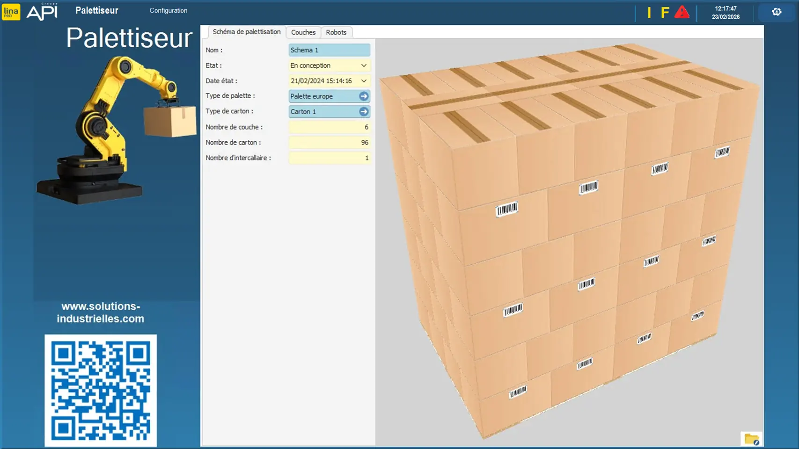Switch to the Robots tab
799x449 pixels.
336,32
